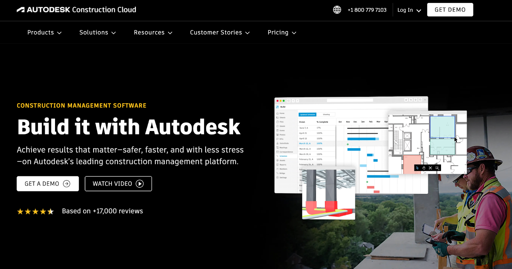Expand the Solutions menu
This screenshot has height=269, width=512.
pyautogui.click(x=98, y=33)
